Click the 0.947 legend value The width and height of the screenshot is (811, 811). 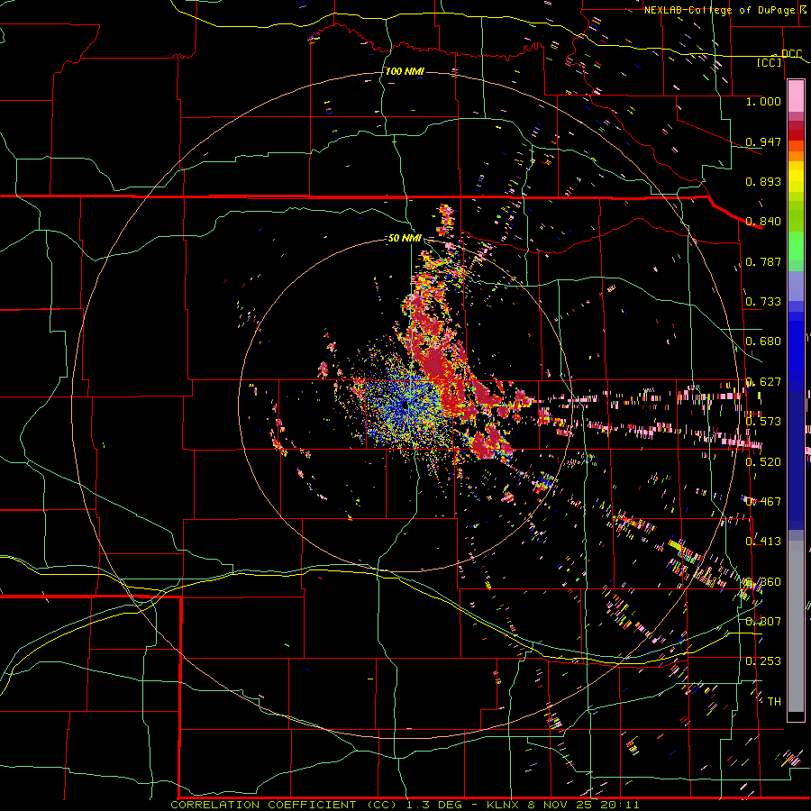click(x=763, y=141)
